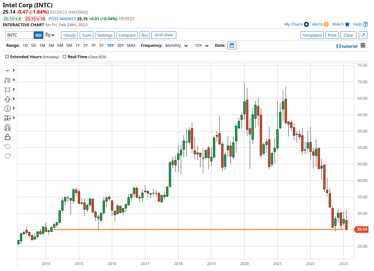Screen dimensions: 374x271
Task: Click the lock drawings icon
Action: (x=7, y=137)
